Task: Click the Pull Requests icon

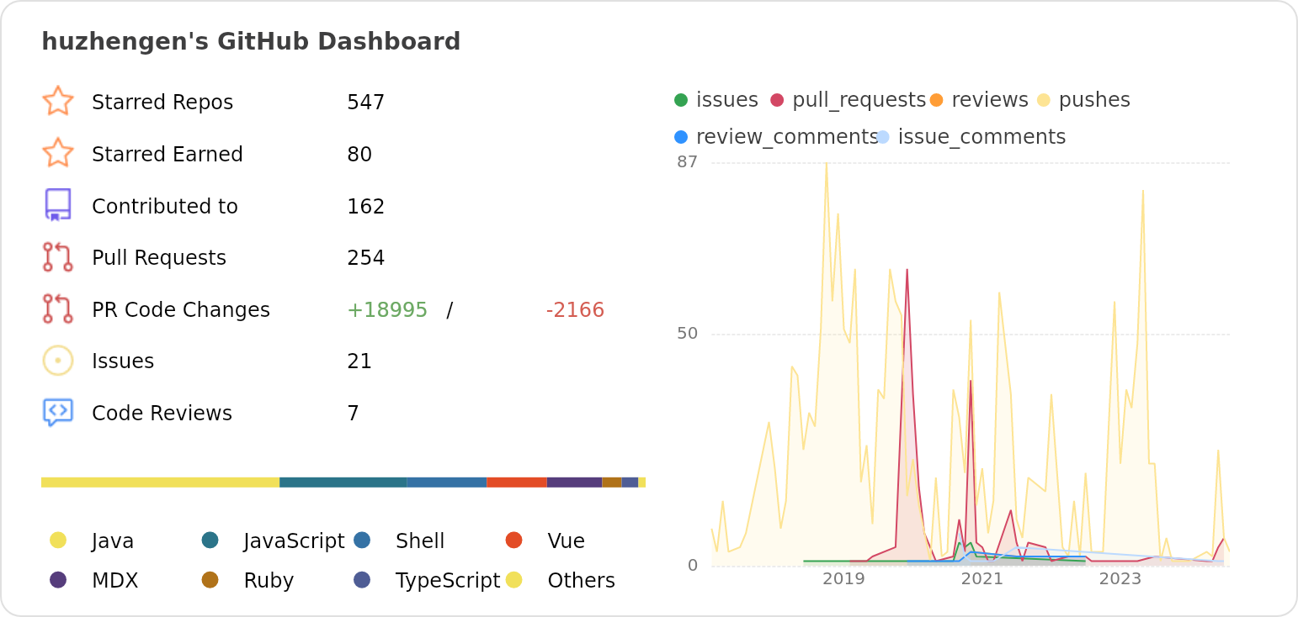Action: 58,257
